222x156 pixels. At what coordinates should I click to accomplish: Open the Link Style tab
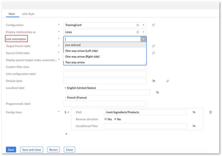point(28,14)
